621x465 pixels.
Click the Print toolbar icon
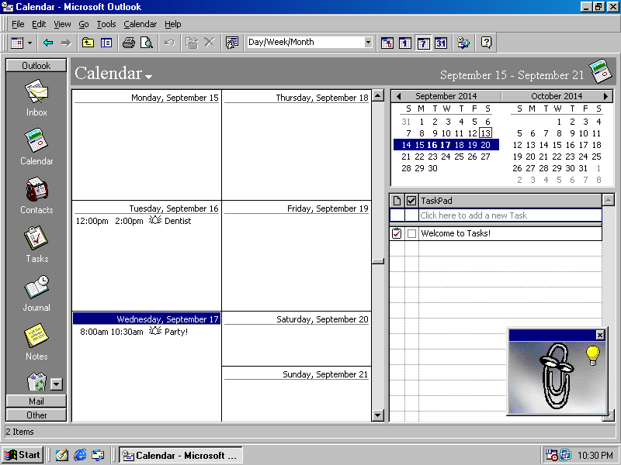(x=129, y=43)
